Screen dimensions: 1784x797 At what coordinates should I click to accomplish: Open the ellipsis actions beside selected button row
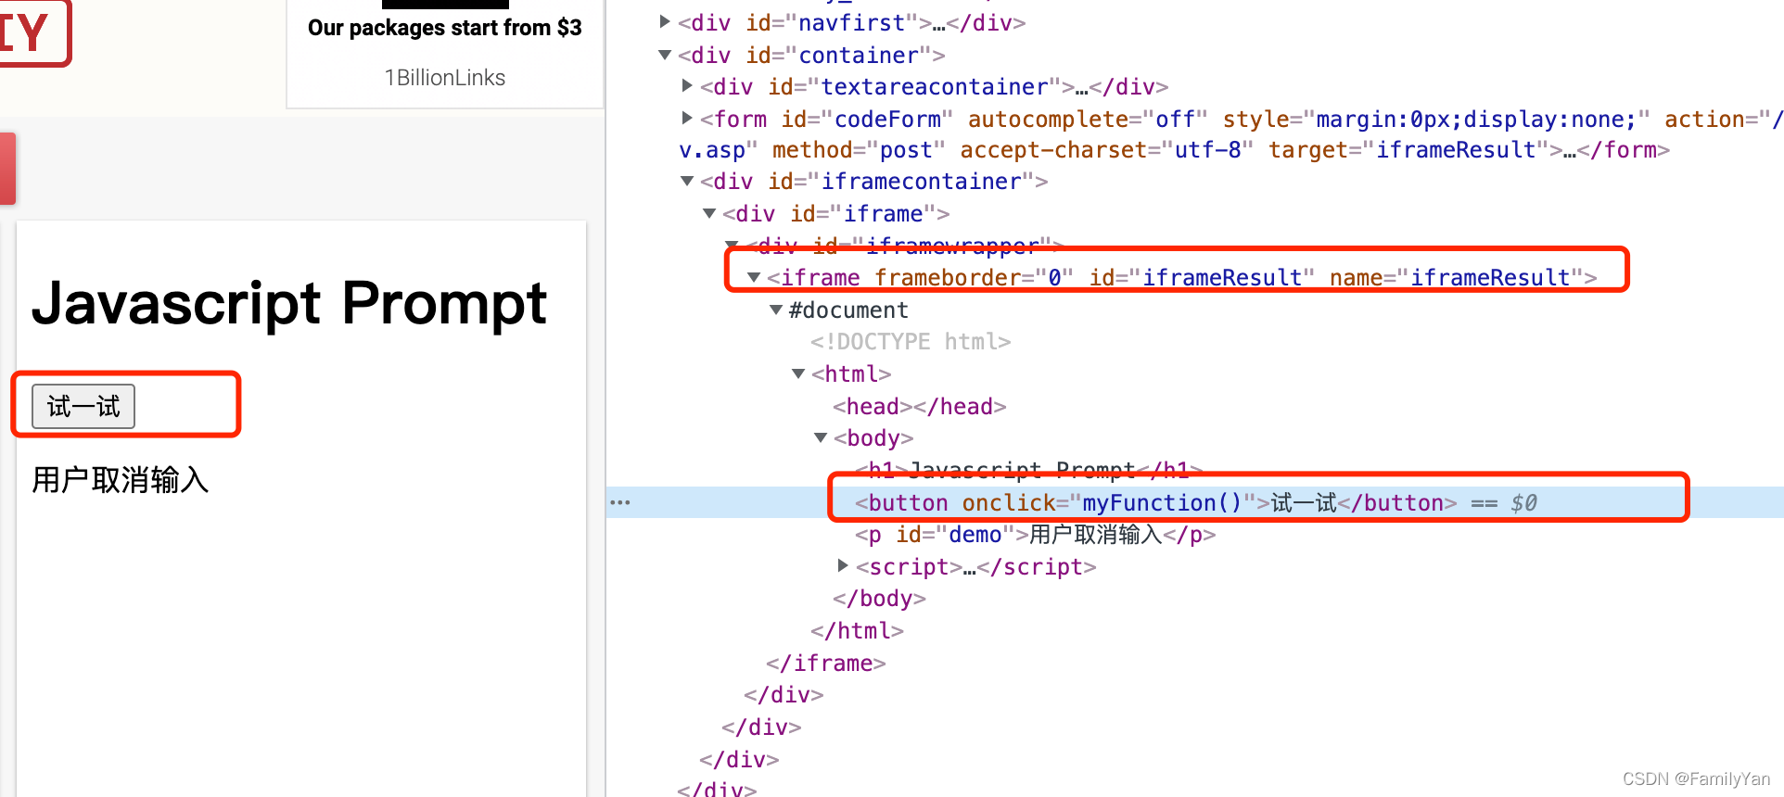(x=620, y=502)
